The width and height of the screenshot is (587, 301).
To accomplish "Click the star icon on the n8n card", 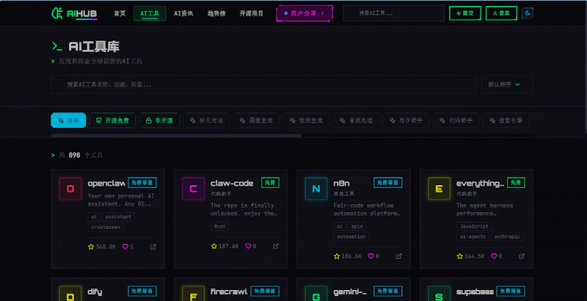I will coord(337,256).
